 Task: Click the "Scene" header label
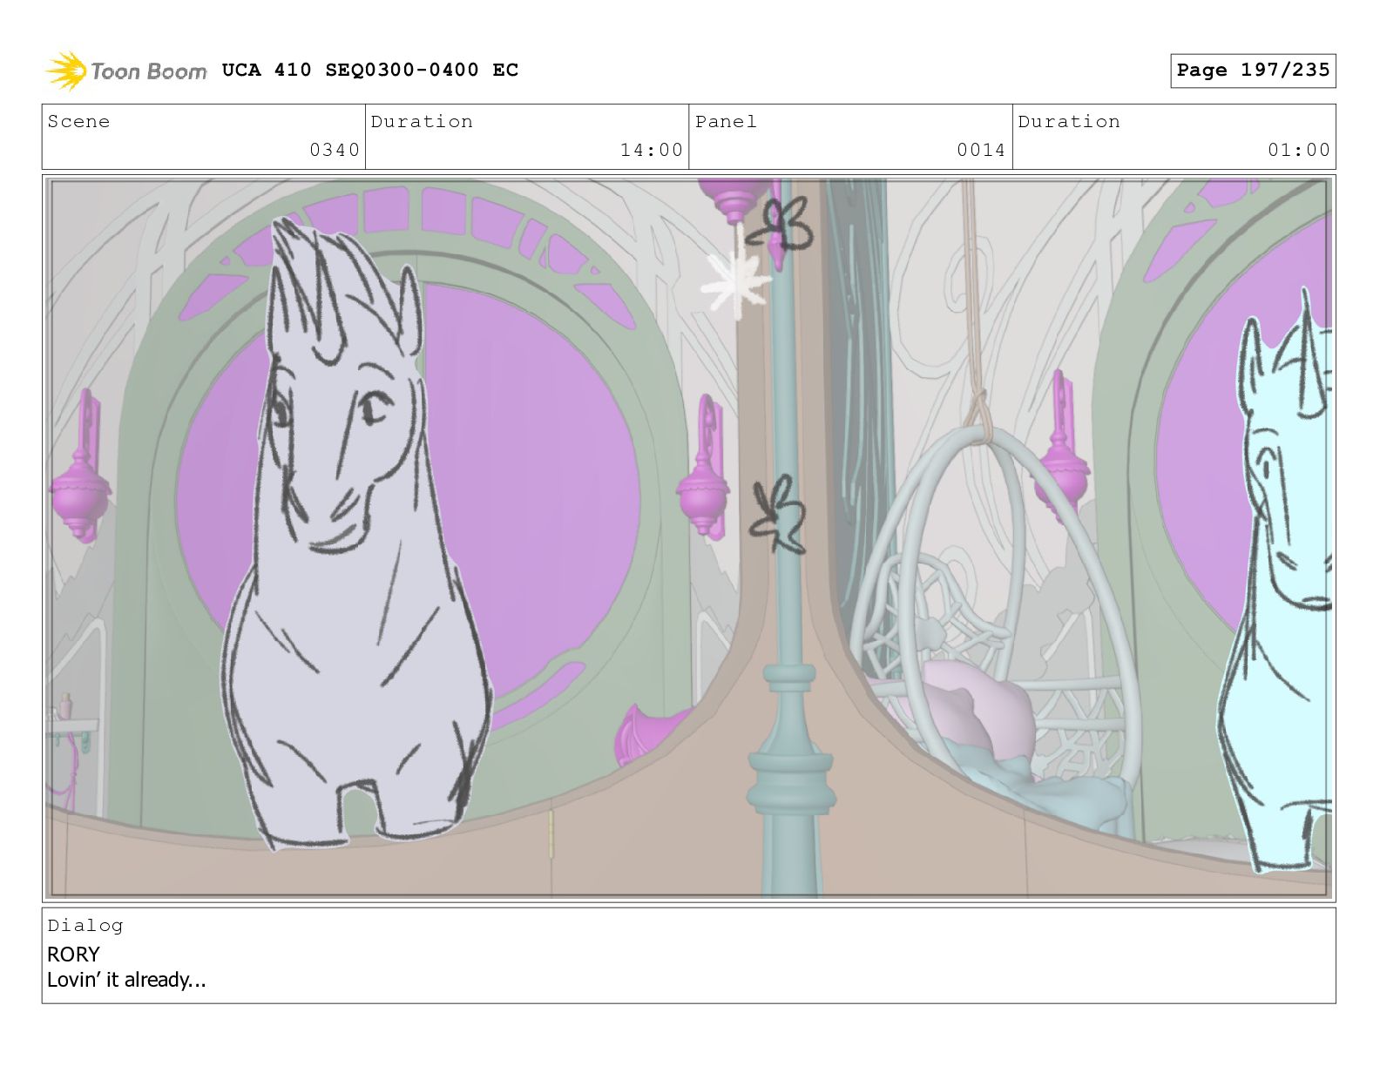78,121
